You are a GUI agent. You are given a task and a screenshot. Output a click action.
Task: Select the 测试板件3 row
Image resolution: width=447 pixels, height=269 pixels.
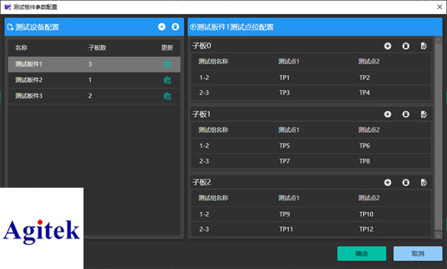pos(94,96)
